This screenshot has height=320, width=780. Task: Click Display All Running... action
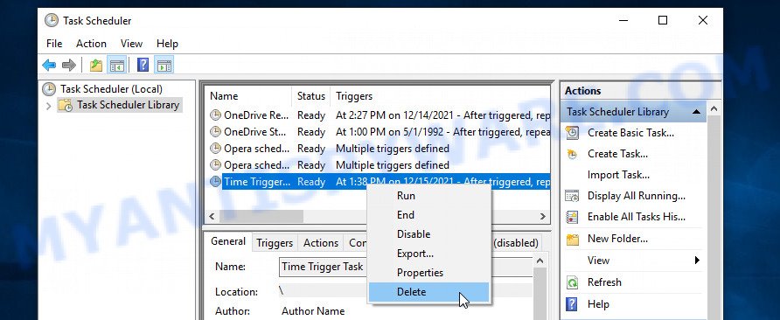(x=637, y=196)
